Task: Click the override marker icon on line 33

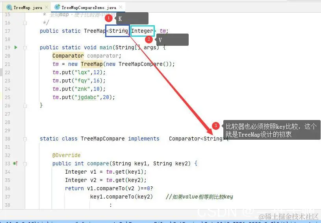Action: coord(15,163)
